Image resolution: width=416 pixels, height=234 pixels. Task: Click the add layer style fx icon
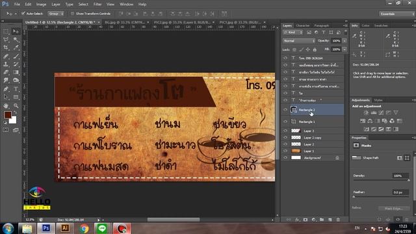point(298,220)
